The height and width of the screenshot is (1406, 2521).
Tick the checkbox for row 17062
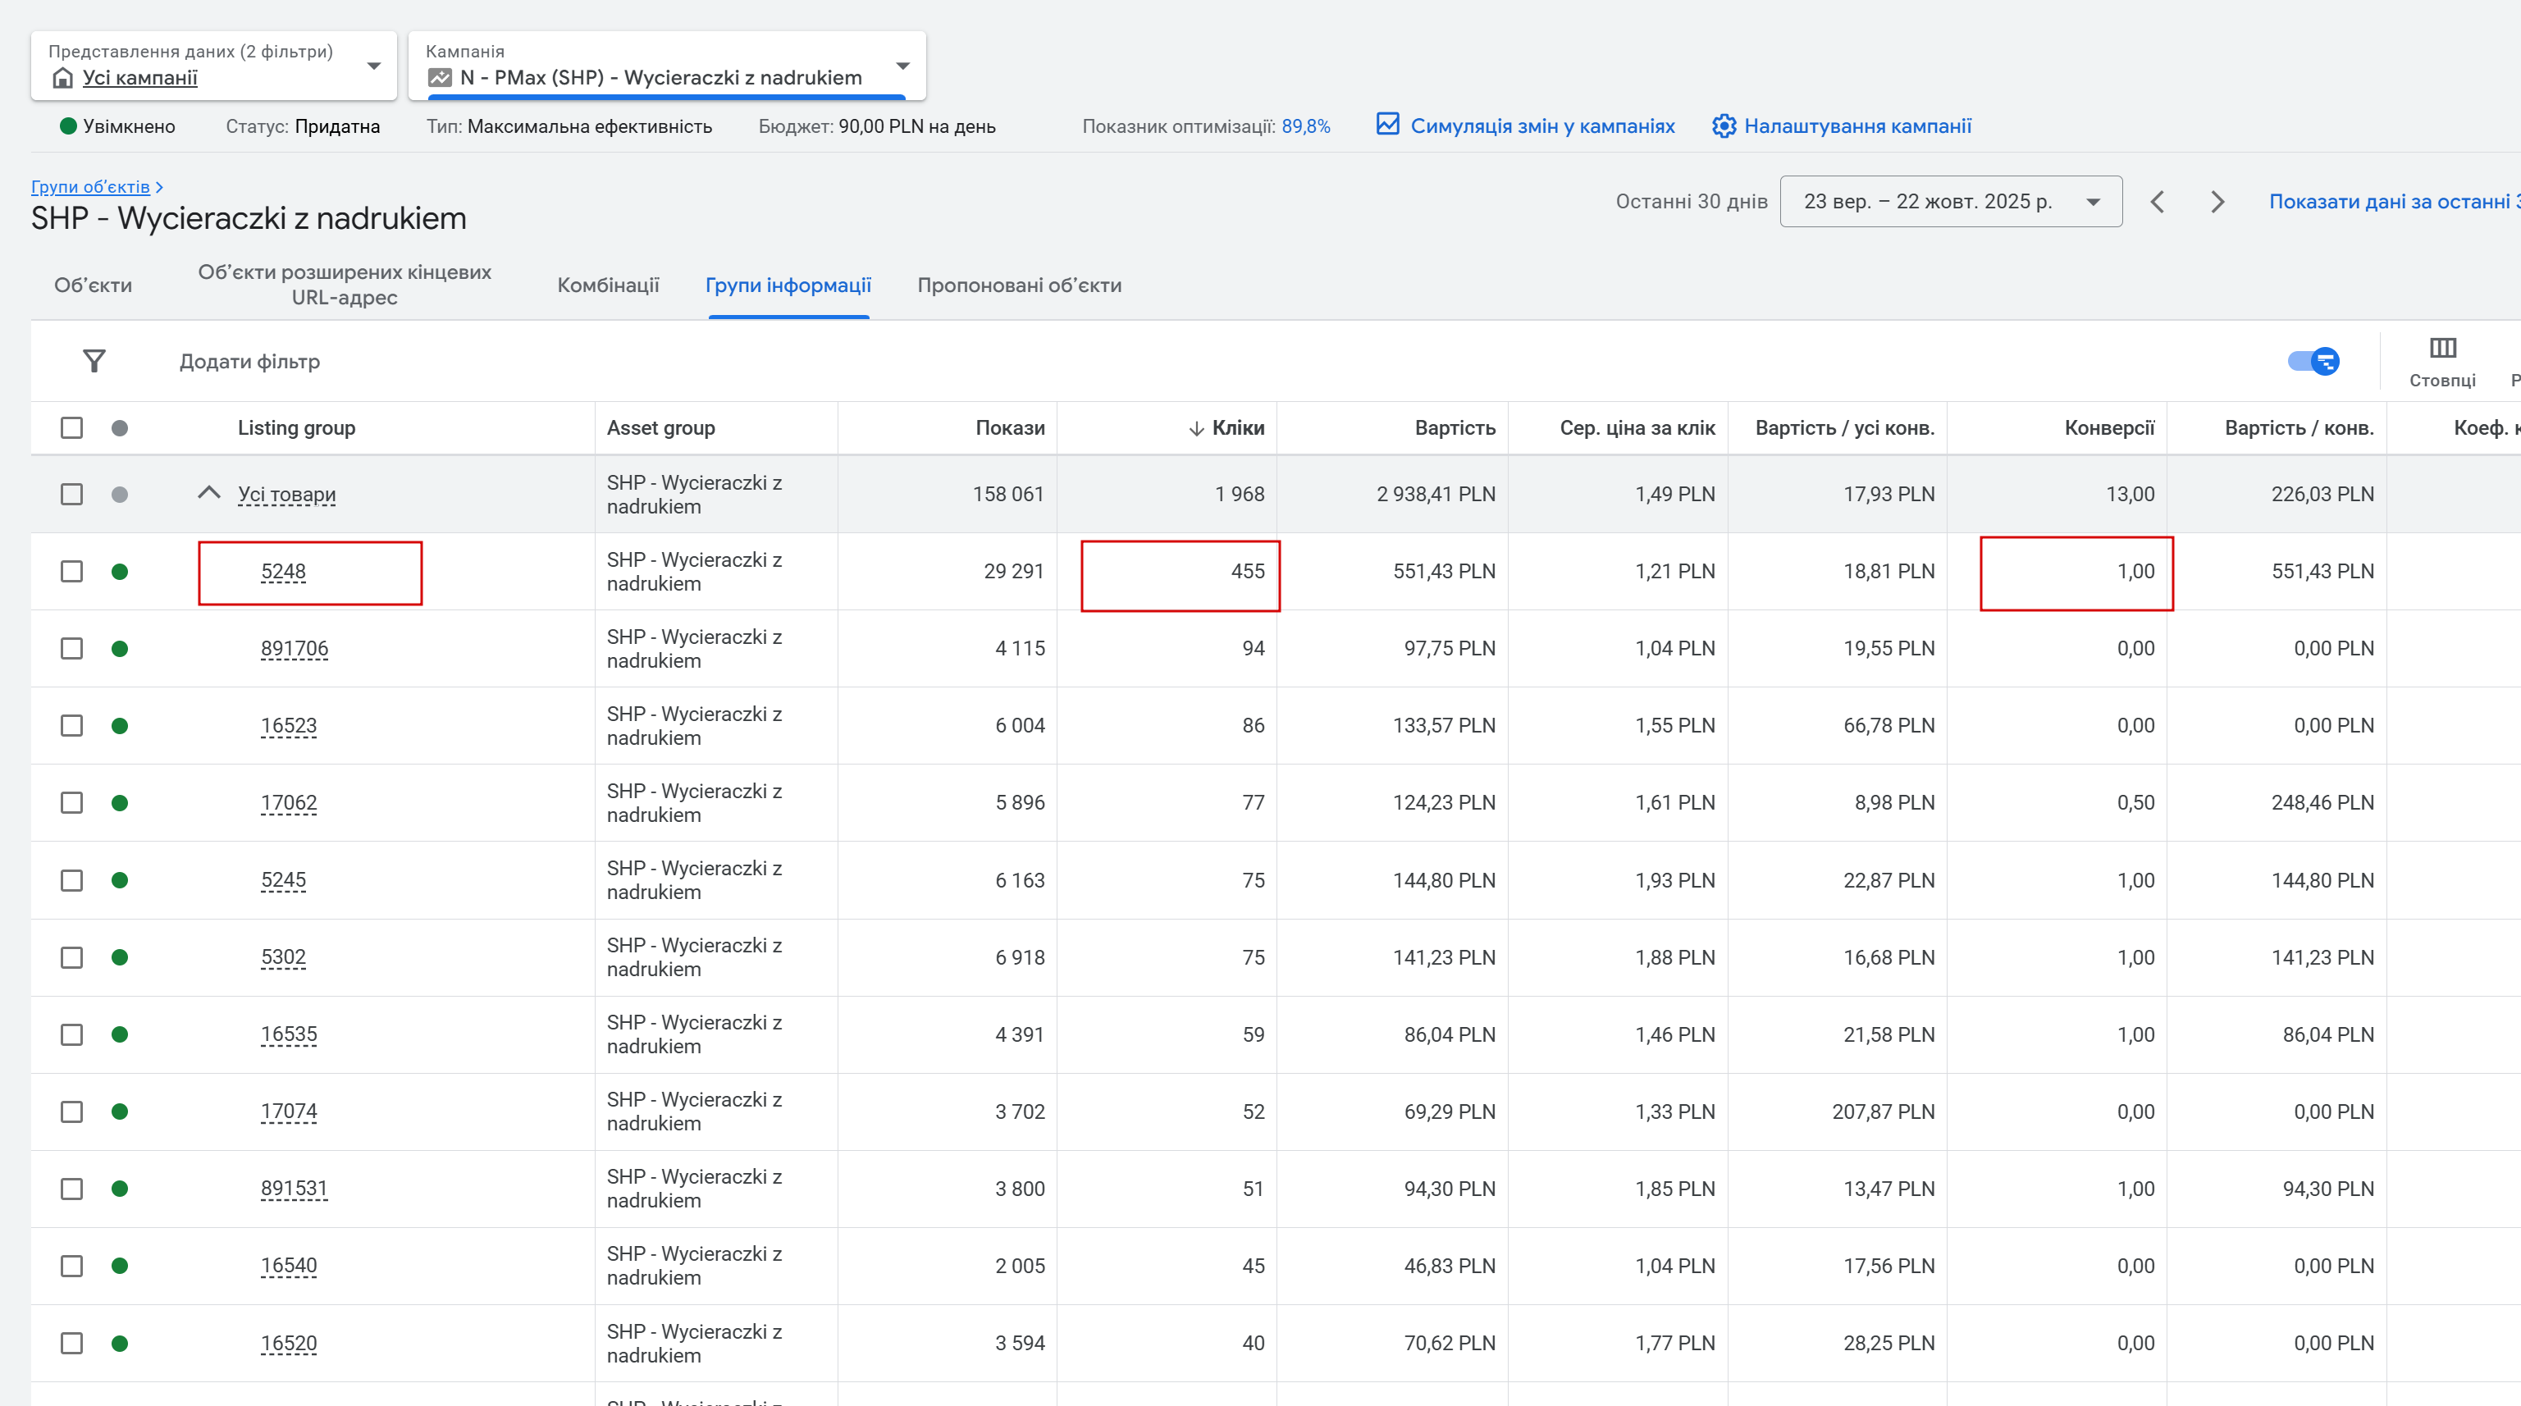71,802
